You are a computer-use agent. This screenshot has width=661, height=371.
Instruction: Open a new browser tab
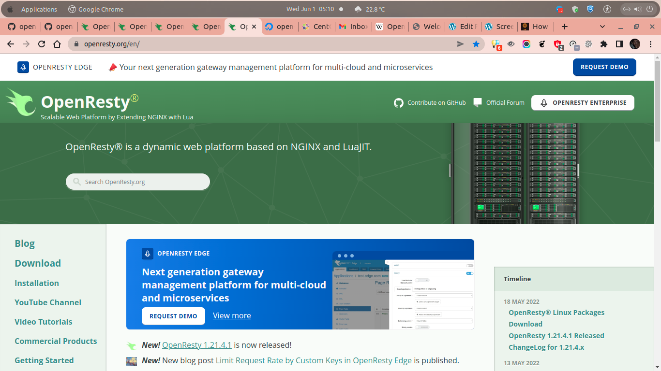click(x=564, y=27)
